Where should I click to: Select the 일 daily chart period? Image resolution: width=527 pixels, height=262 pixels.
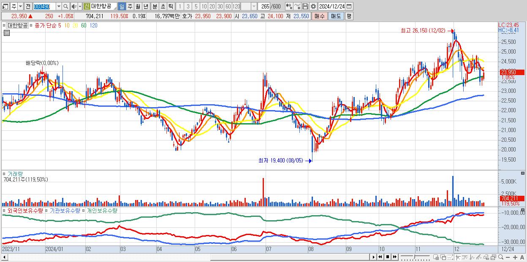pyautogui.click(x=122, y=7)
